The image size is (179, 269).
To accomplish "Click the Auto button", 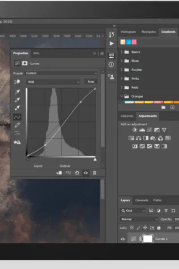I will [x=91, y=82].
